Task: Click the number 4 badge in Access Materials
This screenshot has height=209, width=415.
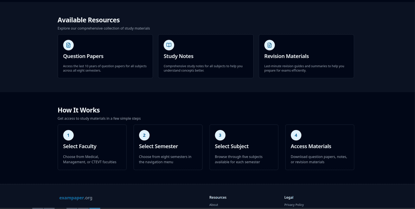Action: point(296,135)
